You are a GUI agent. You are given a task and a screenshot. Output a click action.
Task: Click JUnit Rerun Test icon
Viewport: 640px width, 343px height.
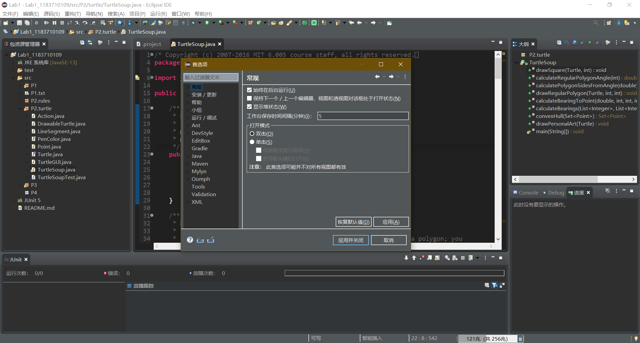tap(447, 258)
